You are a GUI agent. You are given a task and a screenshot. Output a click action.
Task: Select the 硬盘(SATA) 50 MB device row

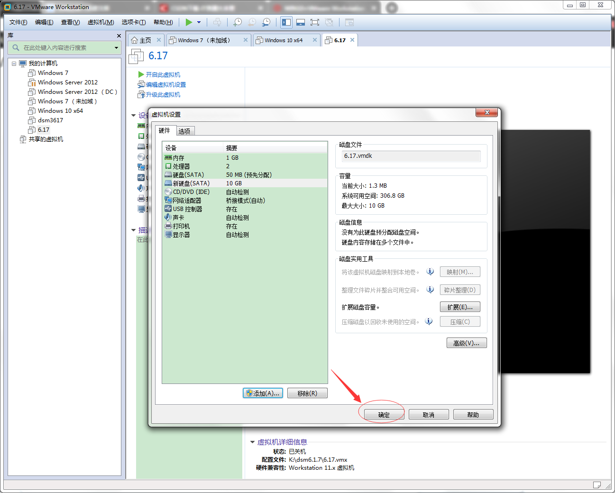pos(245,175)
